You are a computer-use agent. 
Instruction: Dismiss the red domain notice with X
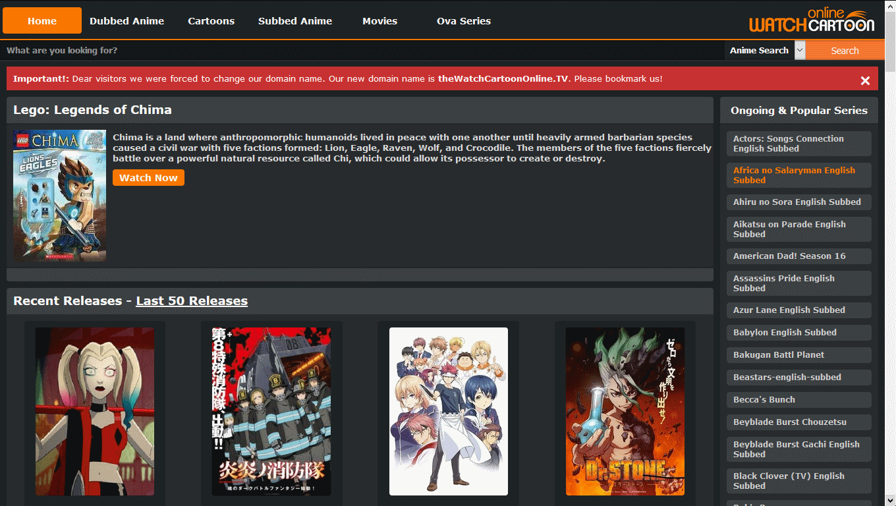(865, 80)
